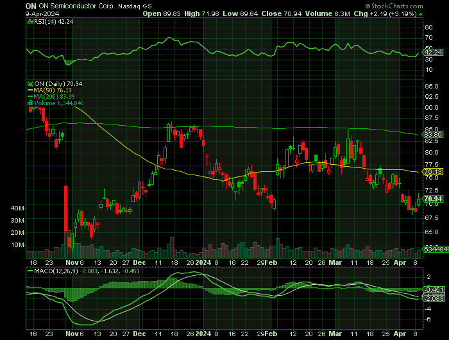The image size is (449, 340).
Task: Click the 30 level on RSI axis
Action: pyautogui.click(x=428, y=59)
